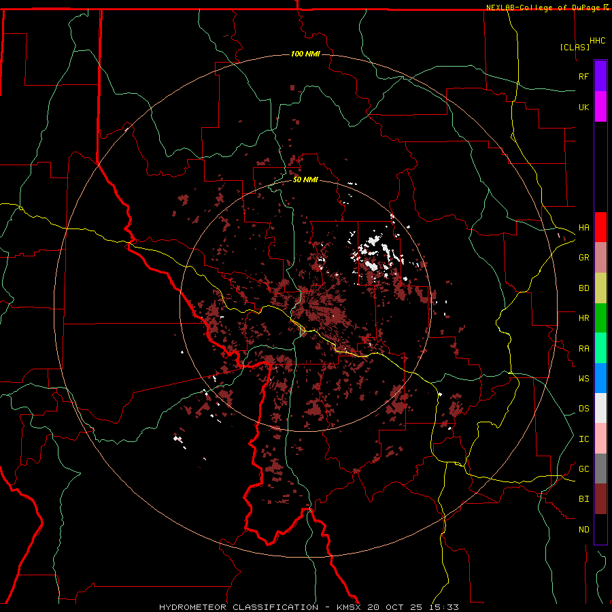Select the GC gray legend swatch
The width and height of the screenshot is (612, 612).
(600, 469)
